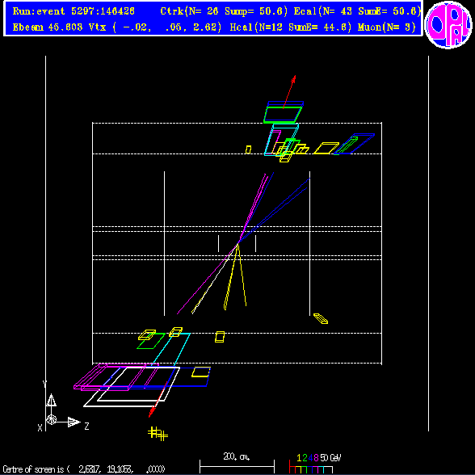Click the yellow muon hash marks at bottom
Image resolution: width=475 pixels, height=475 pixels.
tap(158, 434)
